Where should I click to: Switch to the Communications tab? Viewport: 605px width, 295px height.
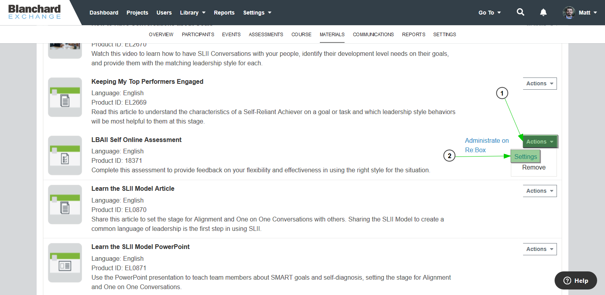[373, 35]
